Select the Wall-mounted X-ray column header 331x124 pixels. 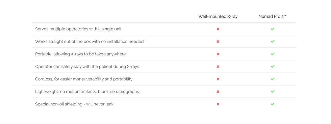(218, 17)
